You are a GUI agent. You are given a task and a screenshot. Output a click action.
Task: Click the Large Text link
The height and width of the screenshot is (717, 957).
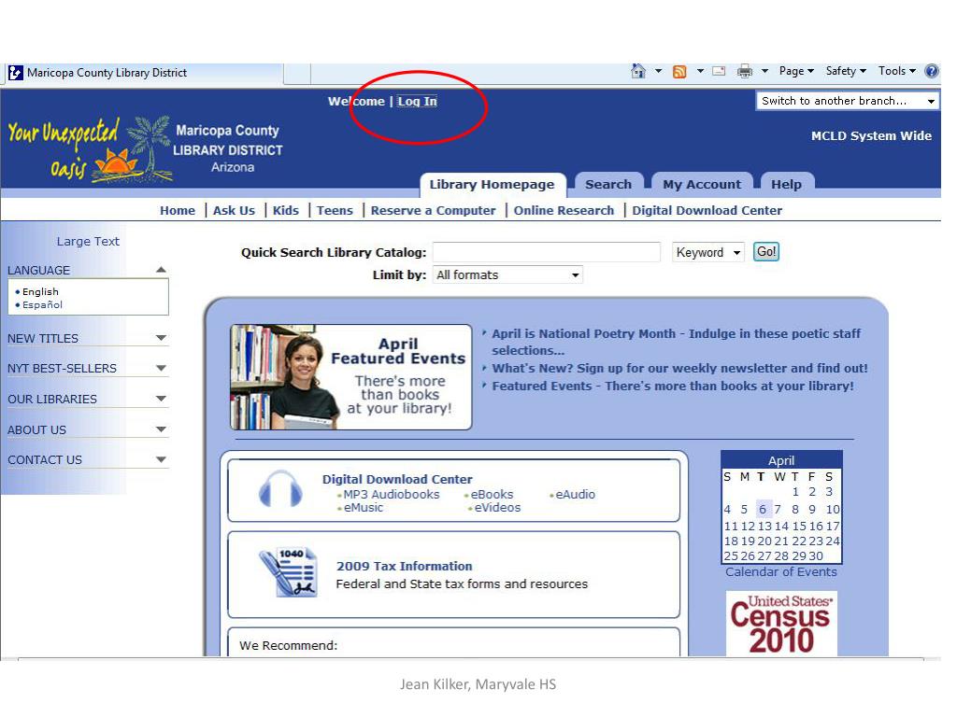[88, 242]
